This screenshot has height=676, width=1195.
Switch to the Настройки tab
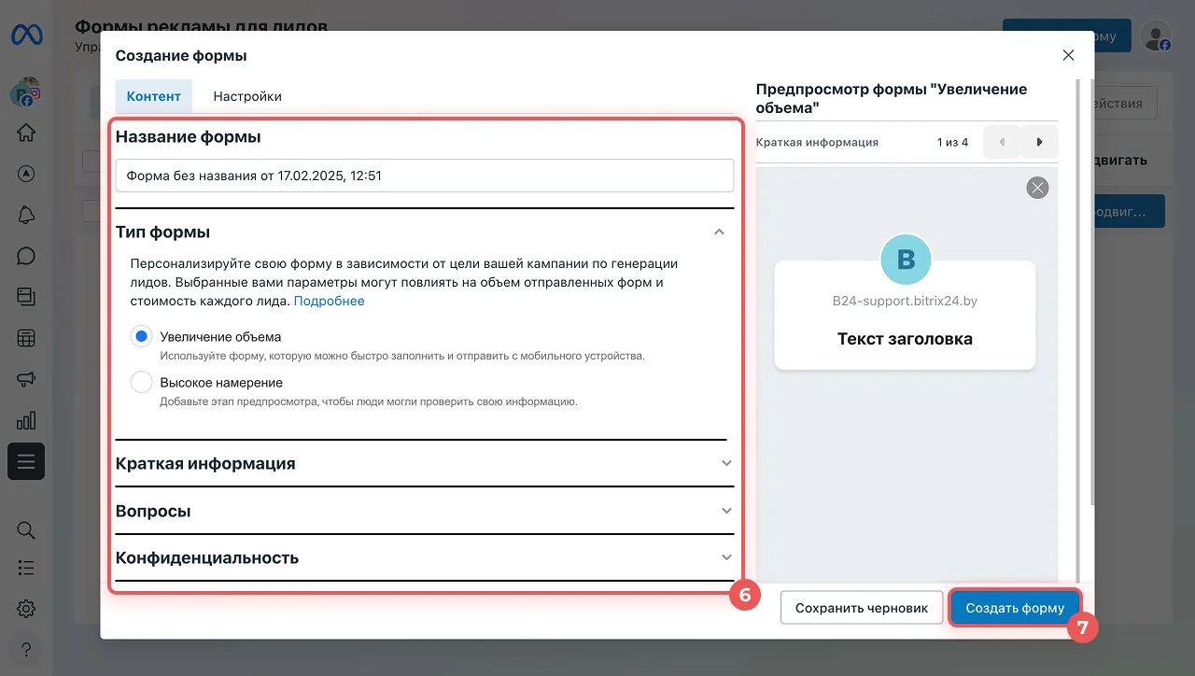247,96
